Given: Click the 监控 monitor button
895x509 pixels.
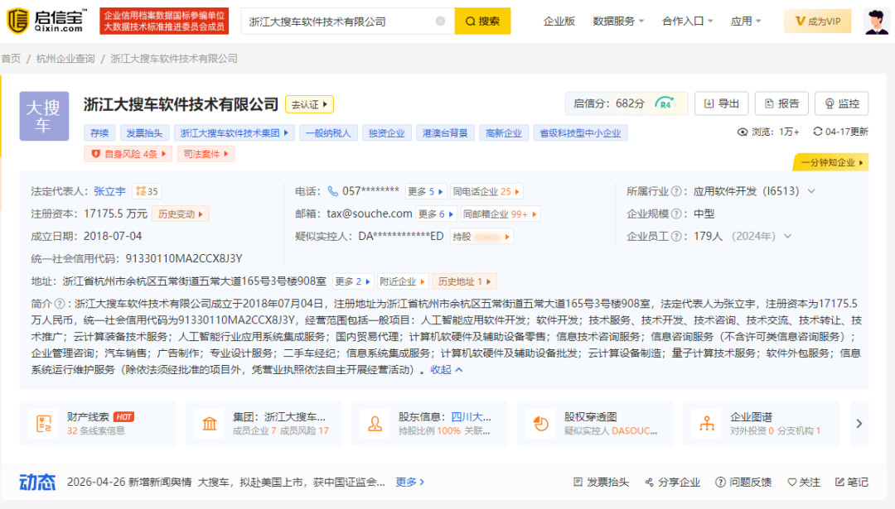Looking at the screenshot, I should click(841, 103).
